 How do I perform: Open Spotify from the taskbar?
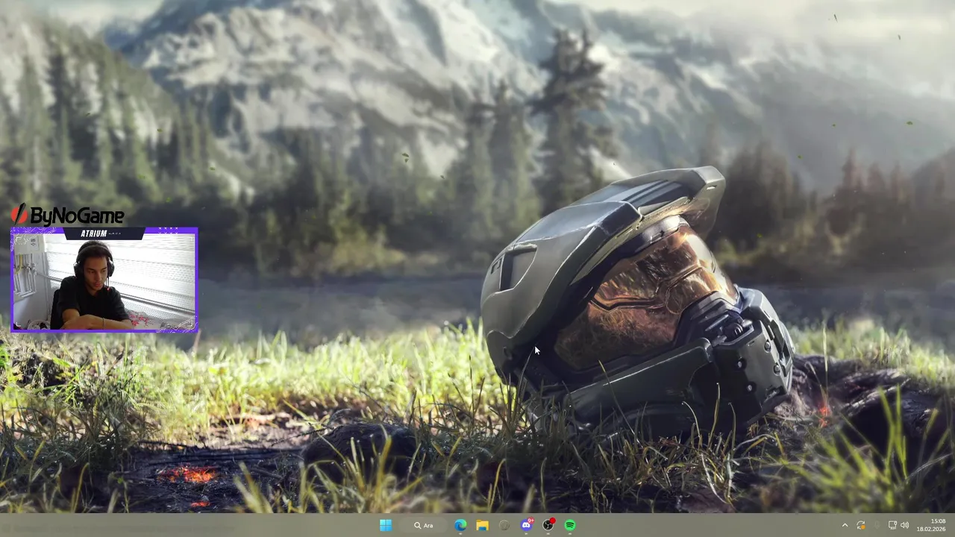(570, 525)
